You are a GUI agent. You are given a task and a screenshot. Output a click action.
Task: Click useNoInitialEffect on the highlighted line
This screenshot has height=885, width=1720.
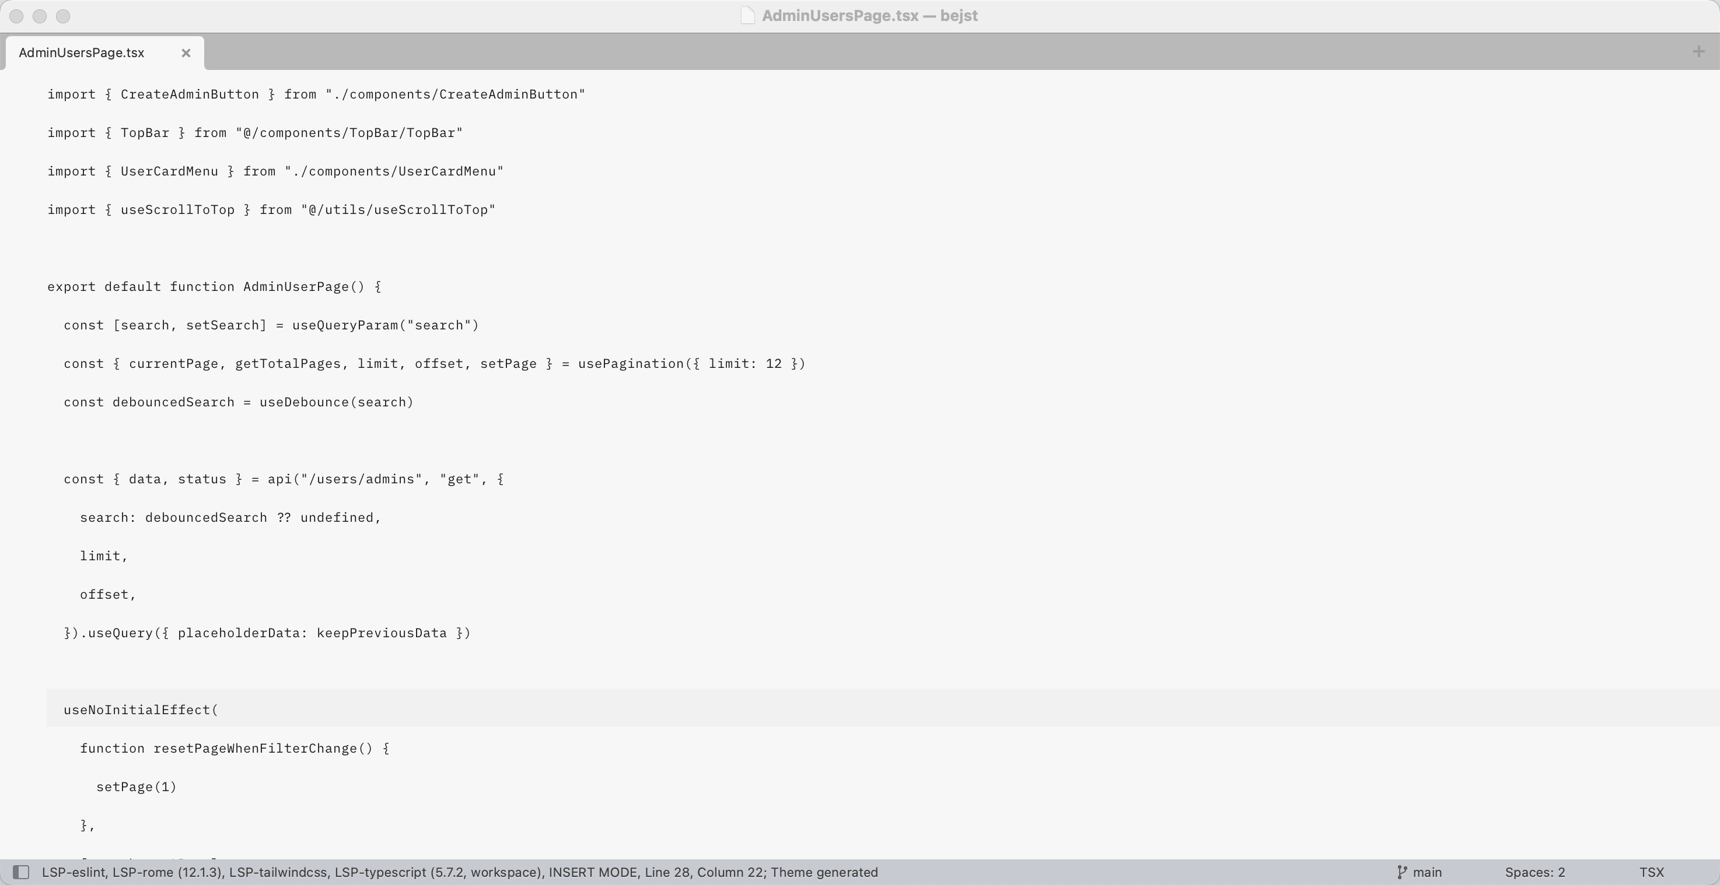[x=137, y=710]
